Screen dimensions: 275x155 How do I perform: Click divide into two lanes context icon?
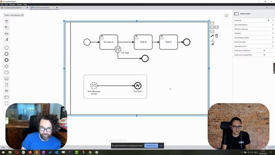212,27
